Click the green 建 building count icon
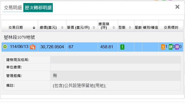Screen dimensions: 185x109 171,47
